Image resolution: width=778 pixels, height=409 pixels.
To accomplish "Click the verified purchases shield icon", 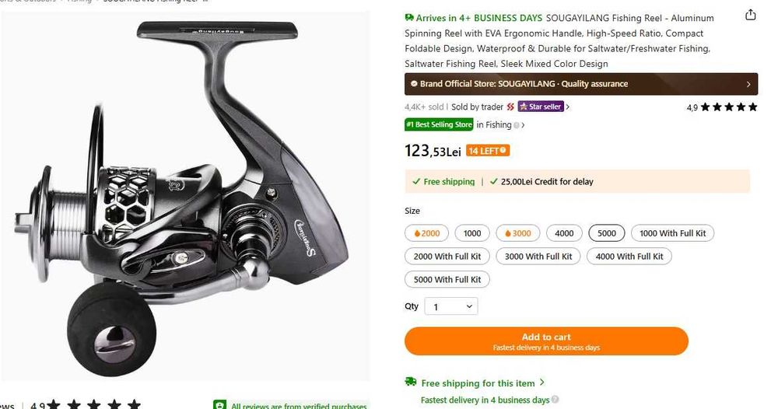I will tap(219, 405).
